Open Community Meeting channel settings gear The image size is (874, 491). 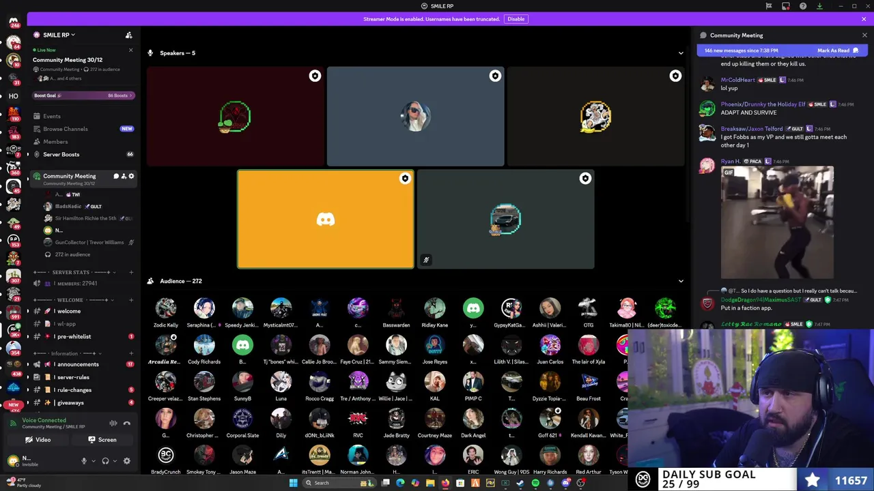131,176
